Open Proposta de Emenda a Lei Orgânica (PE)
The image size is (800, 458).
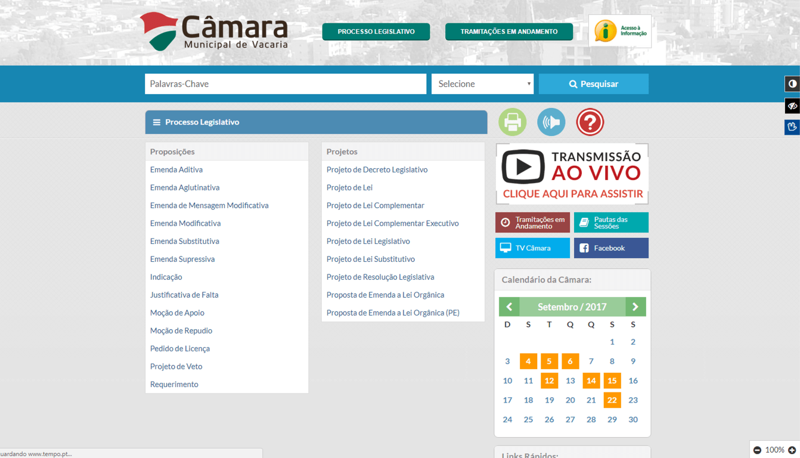point(393,312)
